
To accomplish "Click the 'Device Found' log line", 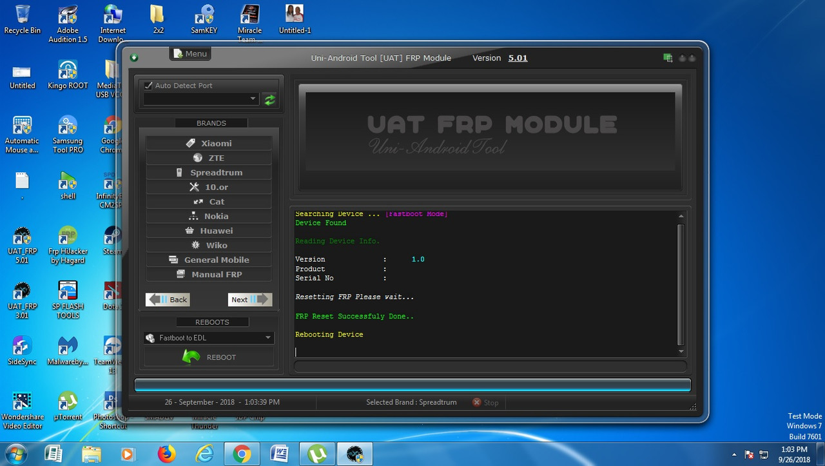I will [x=321, y=223].
